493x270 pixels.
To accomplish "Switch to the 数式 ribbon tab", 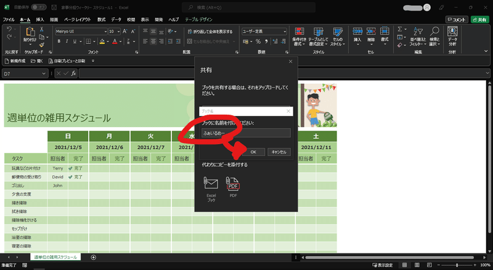I will [x=101, y=20].
